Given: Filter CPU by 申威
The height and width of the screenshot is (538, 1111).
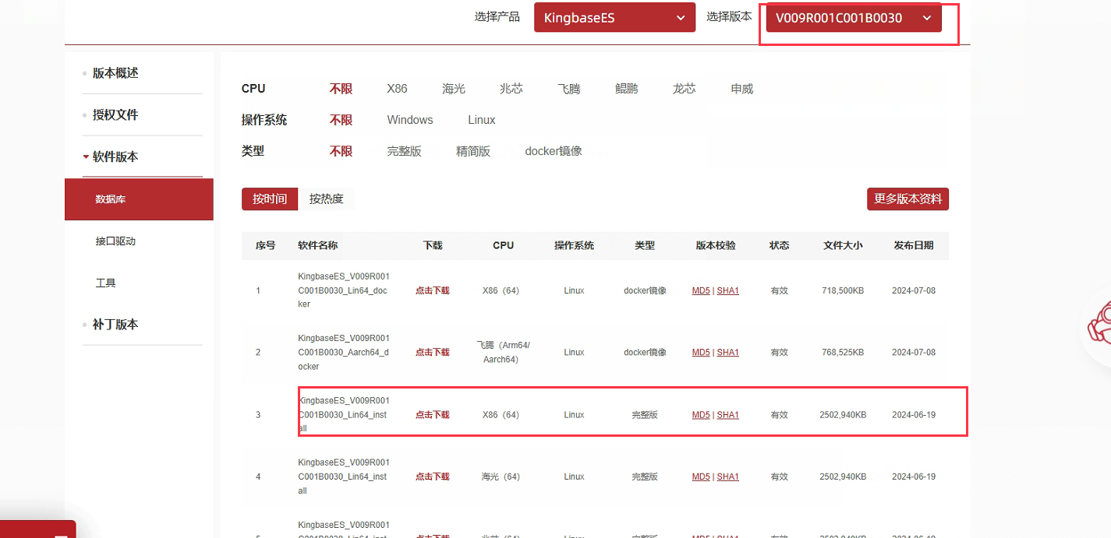Looking at the screenshot, I should (x=742, y=89).
